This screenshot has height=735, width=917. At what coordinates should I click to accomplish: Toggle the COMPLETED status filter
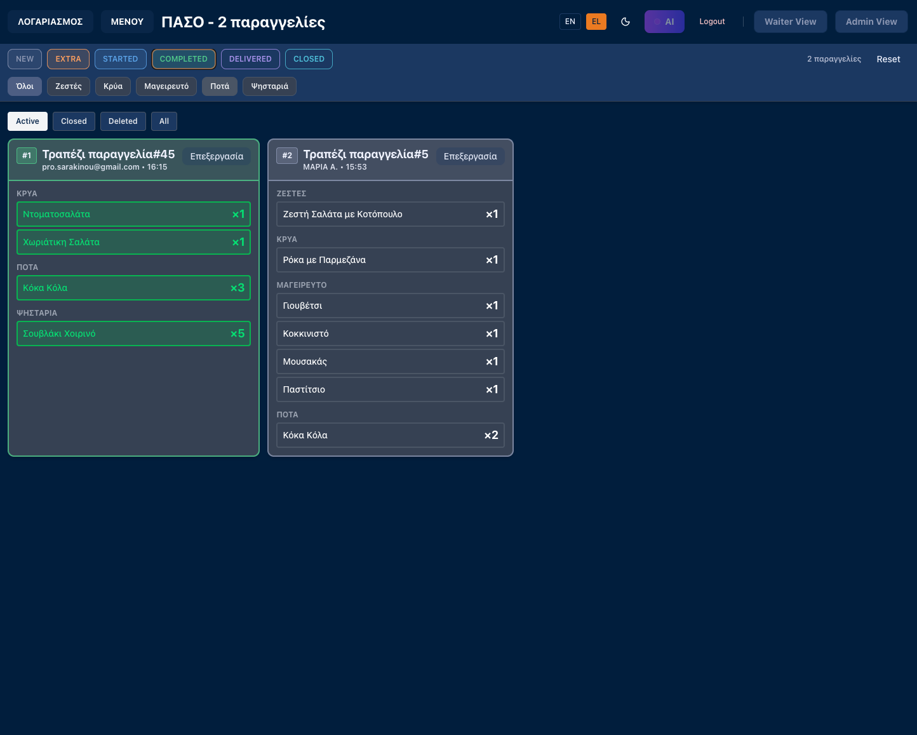tap(184, 59)
